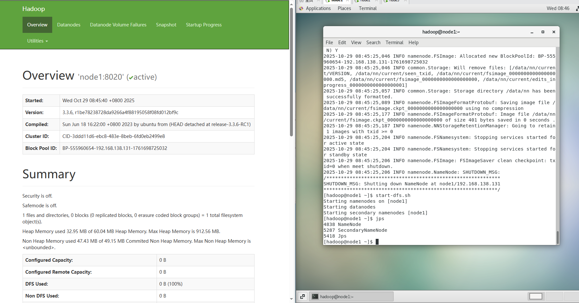Screen dimensions: 579x303
Task: Click the start-dfs.sh command line
Action: coord(367,195)
